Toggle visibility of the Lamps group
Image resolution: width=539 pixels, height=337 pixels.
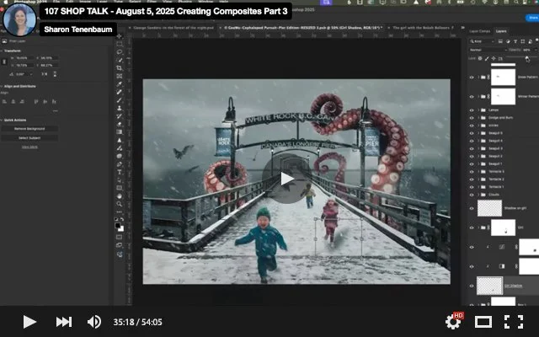point(472,110)
